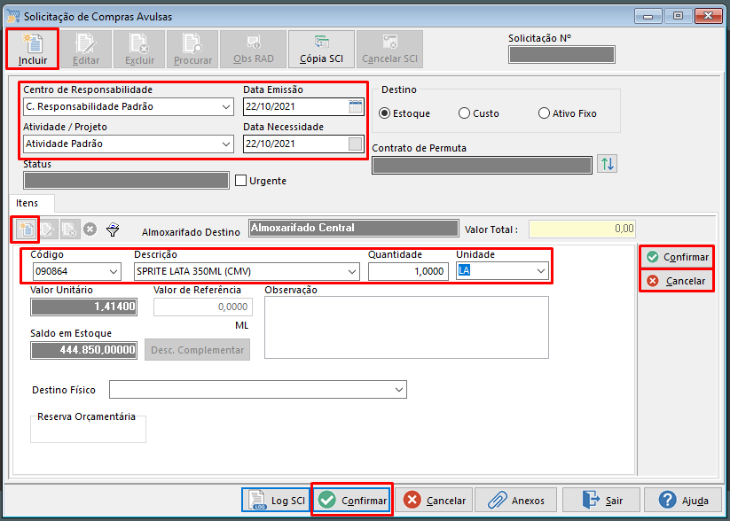Screen dimensions: 730x521
Task: Open the Unidade dropdown list
Action: [x=540, y=271]
